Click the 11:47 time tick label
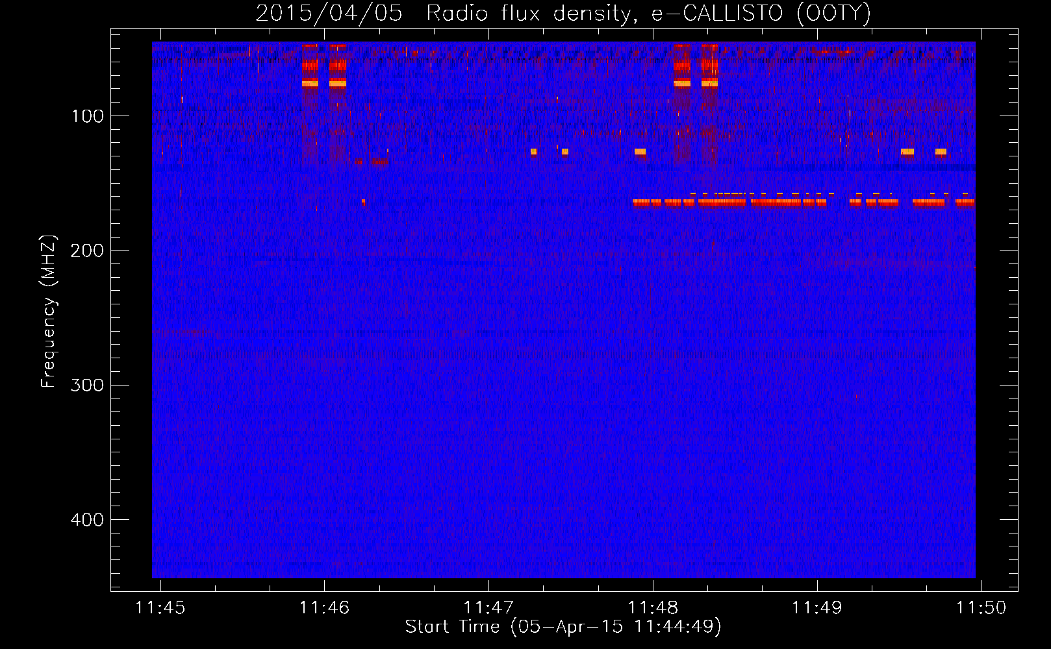The image size is (1051, 649). pyautogui.click(x=488, y=607)
